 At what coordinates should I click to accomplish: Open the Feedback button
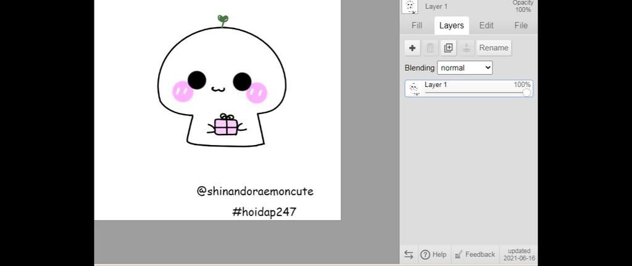pos(475,255)
